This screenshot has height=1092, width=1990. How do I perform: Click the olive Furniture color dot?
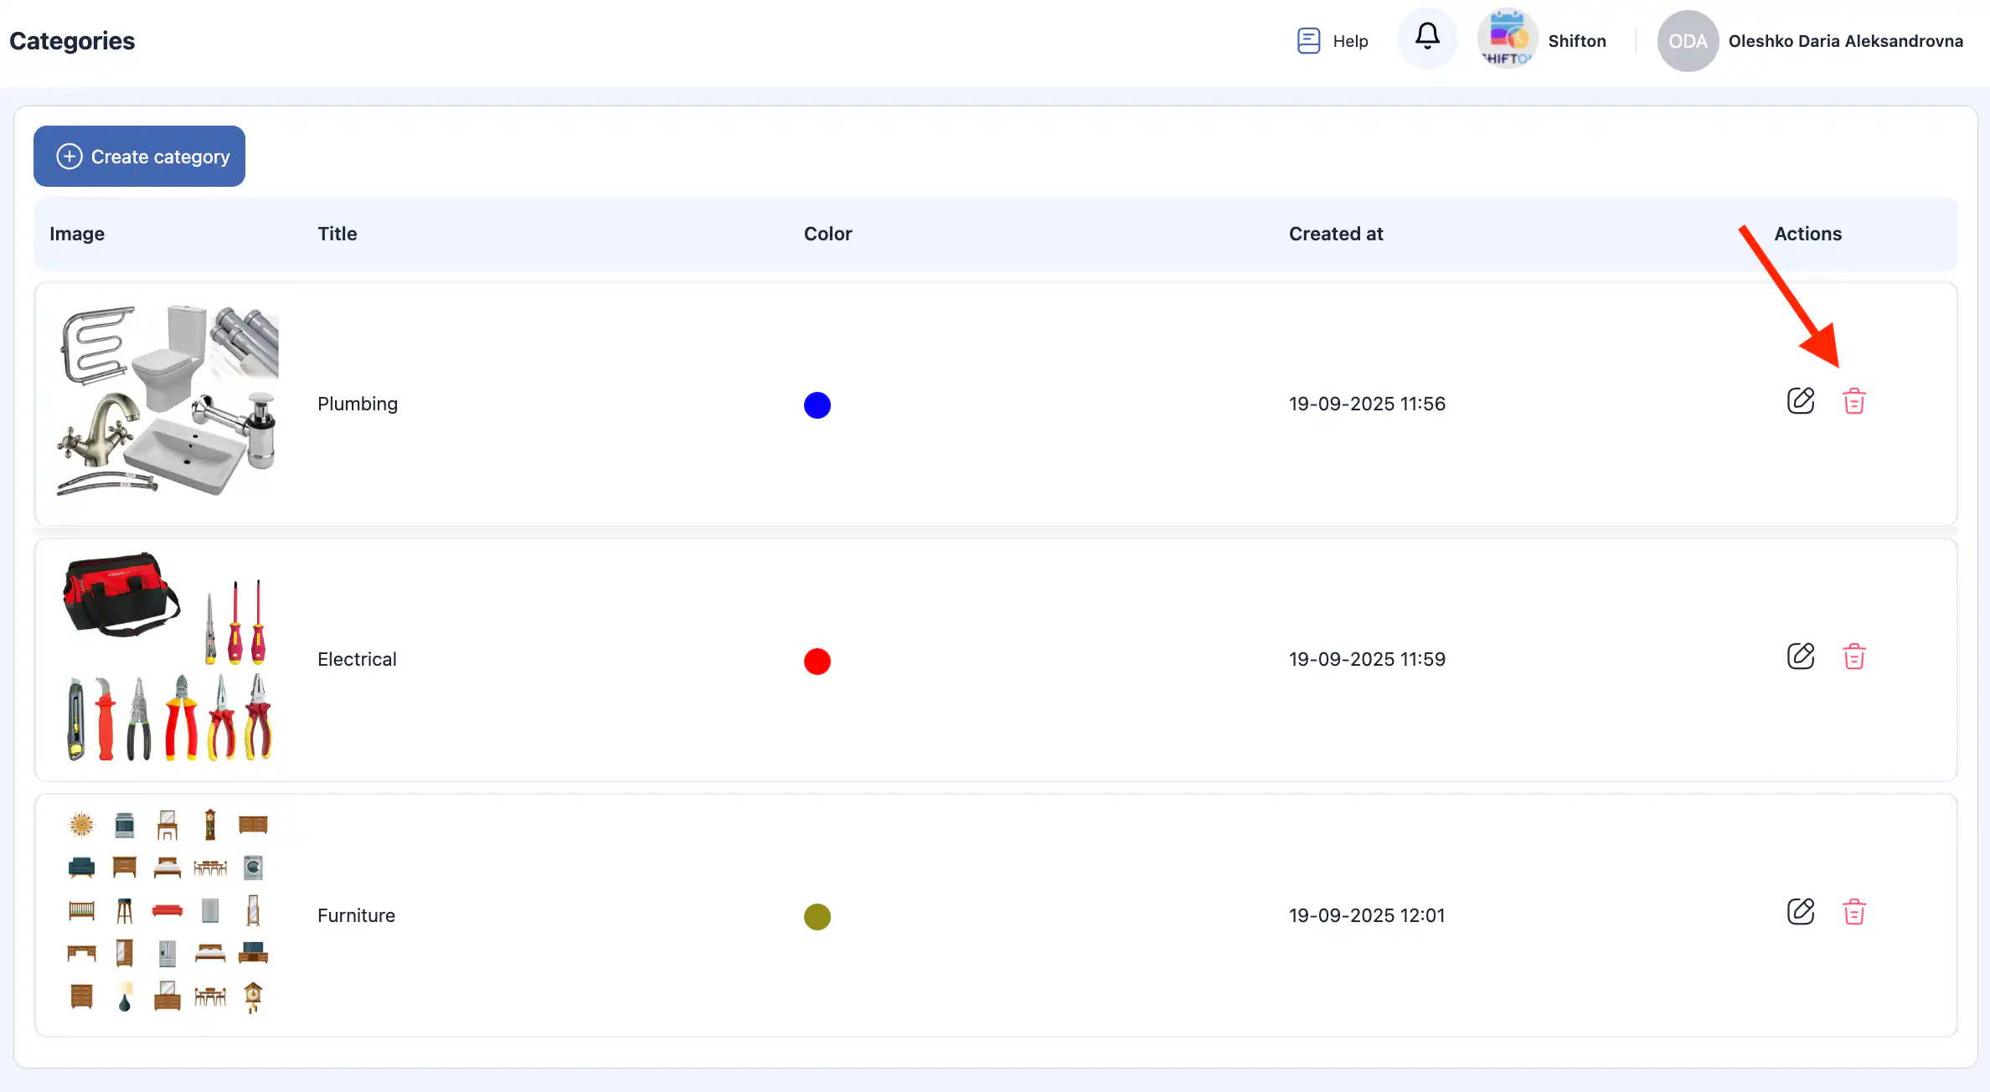tap(817, 917)
